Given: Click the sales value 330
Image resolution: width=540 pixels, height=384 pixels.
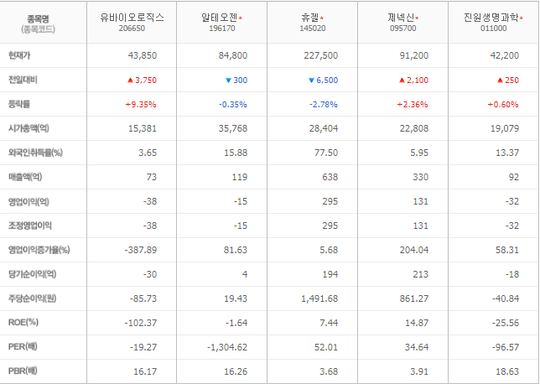Looking at the screenshot, I should click(x=420, y=177).
